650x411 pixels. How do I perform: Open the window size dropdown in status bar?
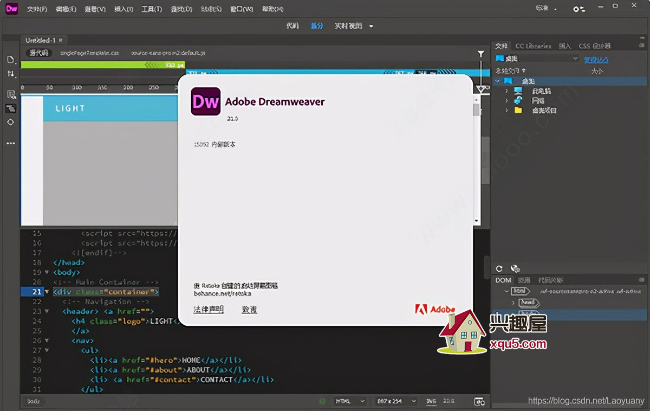coord(395,401)
